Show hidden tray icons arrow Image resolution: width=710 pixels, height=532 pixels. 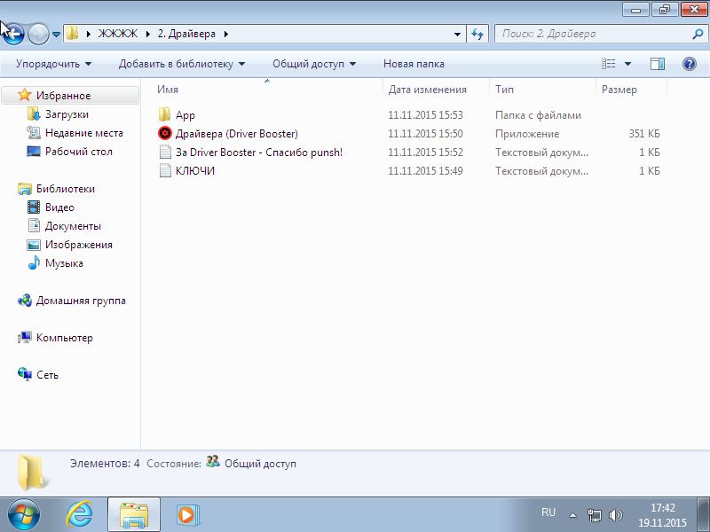572,515
